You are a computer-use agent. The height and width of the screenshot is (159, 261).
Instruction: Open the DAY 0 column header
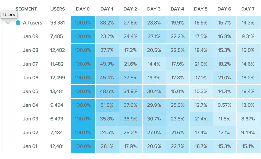83,9
